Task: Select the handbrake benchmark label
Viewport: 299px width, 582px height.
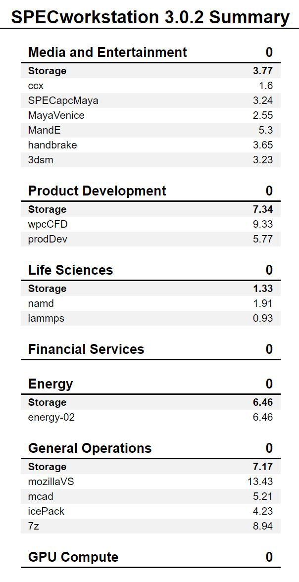Action: click(52, 145)
